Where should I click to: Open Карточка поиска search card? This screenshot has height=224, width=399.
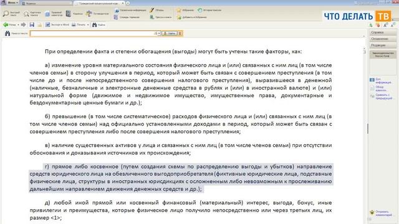[32, 14]
